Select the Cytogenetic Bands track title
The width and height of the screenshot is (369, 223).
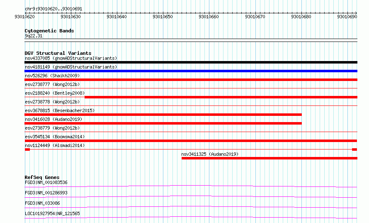coord(49,31)
